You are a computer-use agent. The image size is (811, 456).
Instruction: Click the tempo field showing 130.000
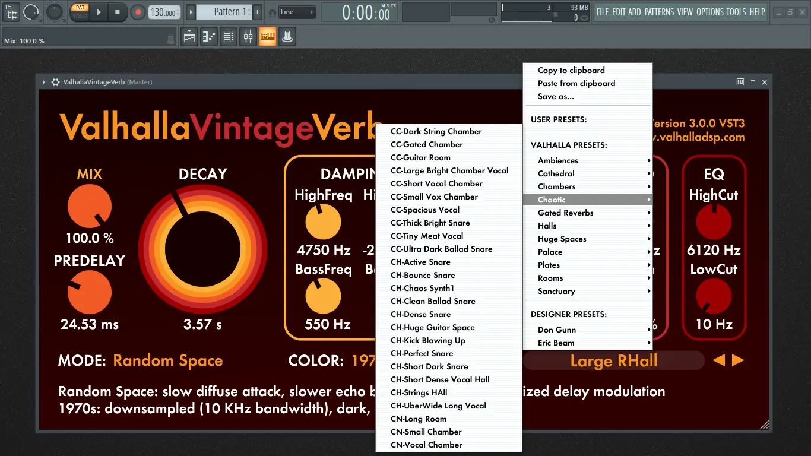tap(164, 12)
